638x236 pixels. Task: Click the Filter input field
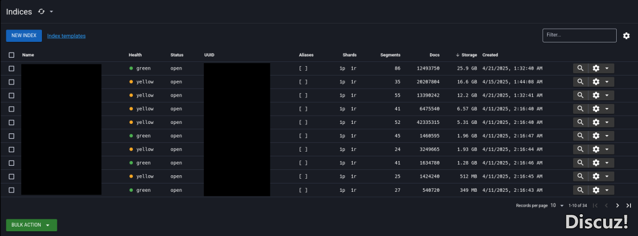(579, 35)
